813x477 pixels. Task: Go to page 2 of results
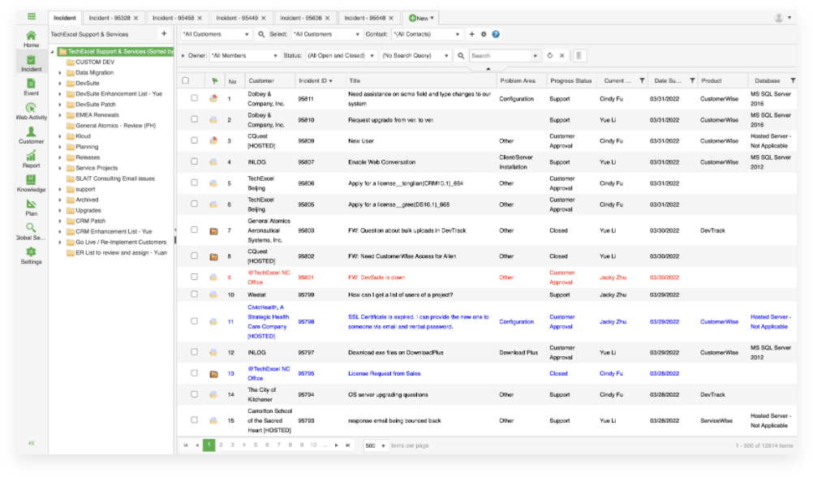(221, 445)
